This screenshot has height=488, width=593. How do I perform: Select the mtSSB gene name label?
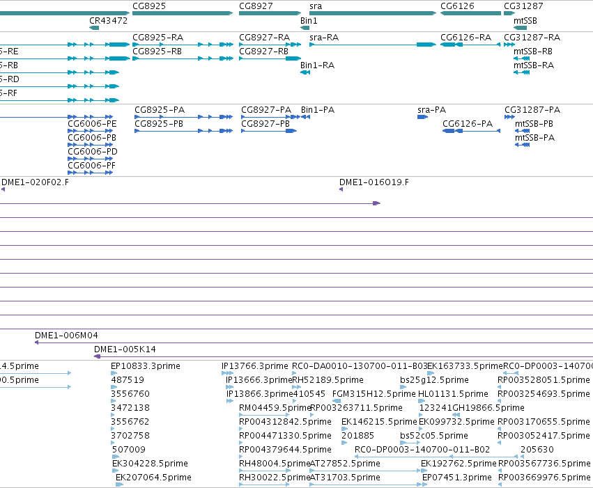tap(525, 21)
